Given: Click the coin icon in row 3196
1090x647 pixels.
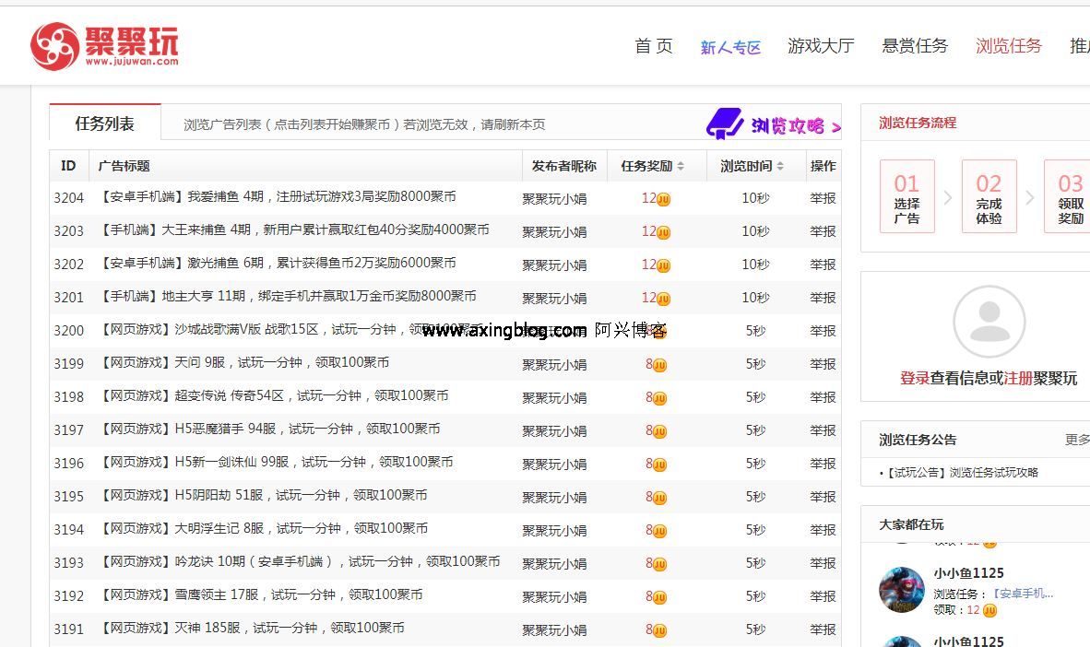Looking at the screenshot, I should pos(659,465).
